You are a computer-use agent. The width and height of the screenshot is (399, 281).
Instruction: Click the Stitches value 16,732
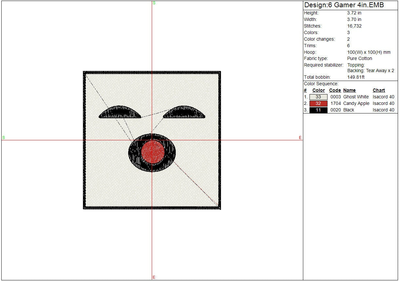click(x=354, y=26)
